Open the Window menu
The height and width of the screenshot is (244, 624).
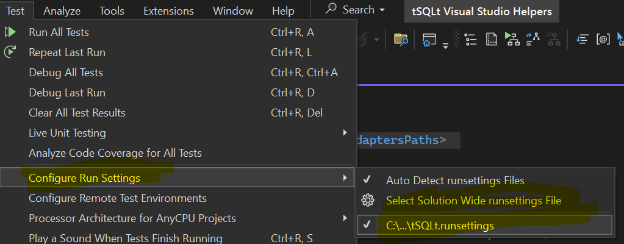[233, 11]
